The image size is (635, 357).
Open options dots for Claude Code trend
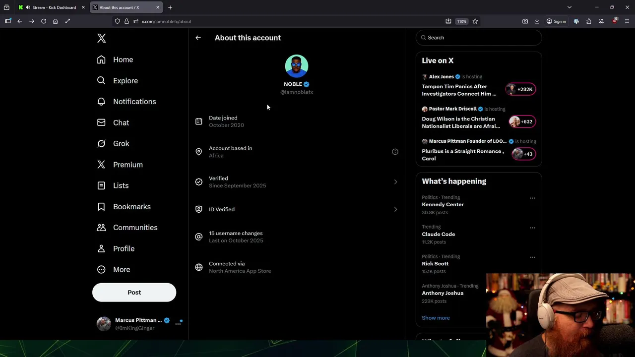tap(532, 228)
